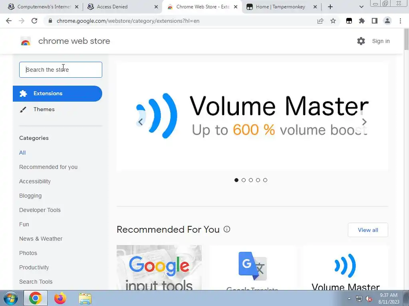Show hidden system tray icons
The width and height of the screenshot is (409, 306).
349,299
